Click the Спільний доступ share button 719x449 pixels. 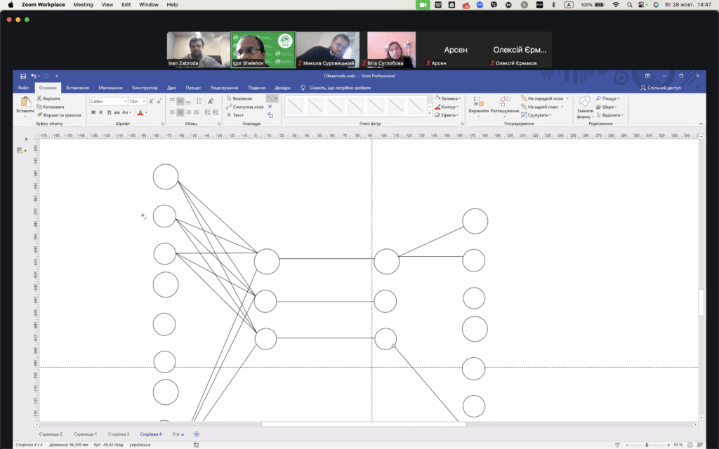pos(670,88)
